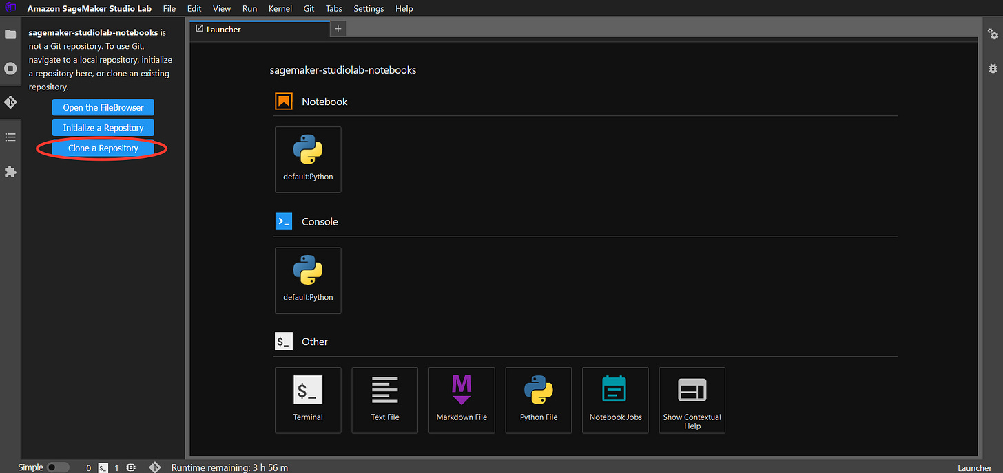Launch default:Python console tile
The height and width of the screenshot is (473, 1003).
(x=308, y=280)
